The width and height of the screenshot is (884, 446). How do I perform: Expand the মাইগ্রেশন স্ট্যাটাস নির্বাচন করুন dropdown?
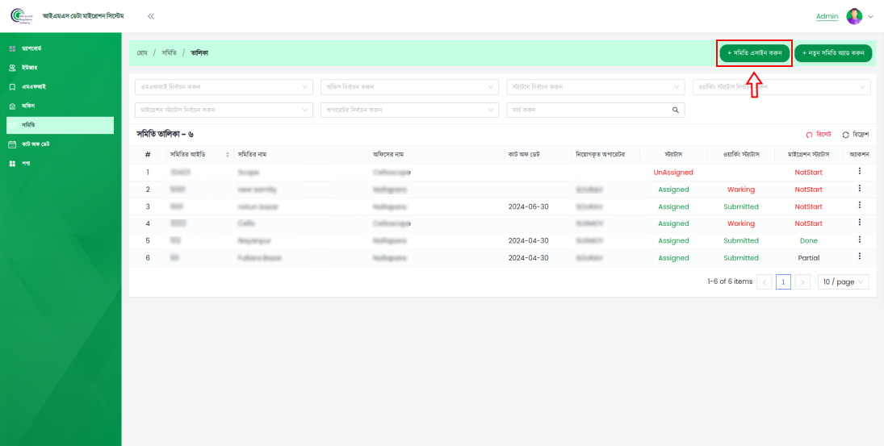click(224, 110)
